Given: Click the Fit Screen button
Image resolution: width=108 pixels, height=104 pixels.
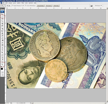Looking at the screenshot, I should coord(49,6).
